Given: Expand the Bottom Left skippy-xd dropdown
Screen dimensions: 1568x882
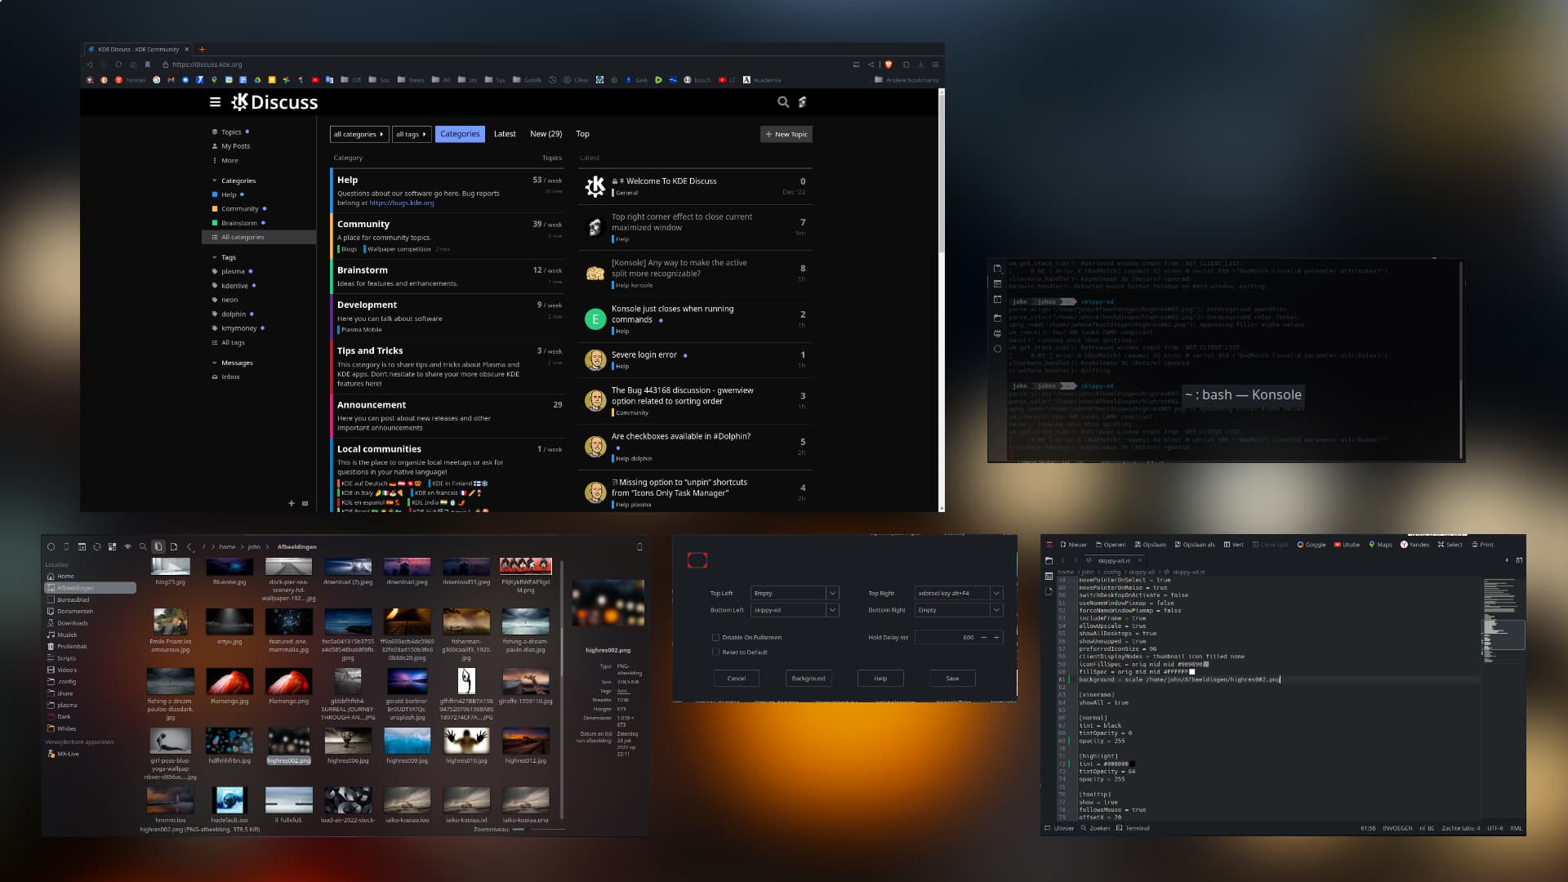Looking at the screenshot, I should 832,610.
